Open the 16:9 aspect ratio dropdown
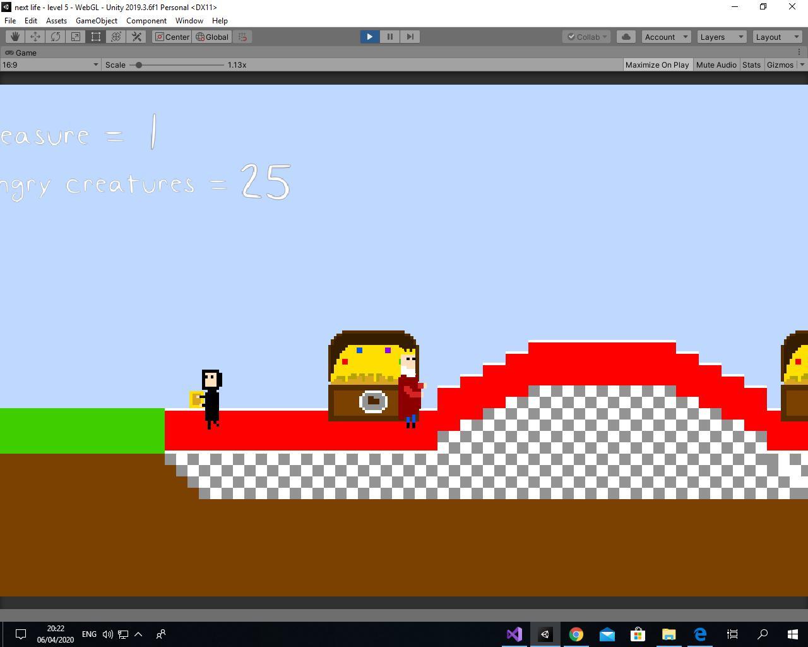The width and height of the screenshot is (808, 647). pos(50,64)
